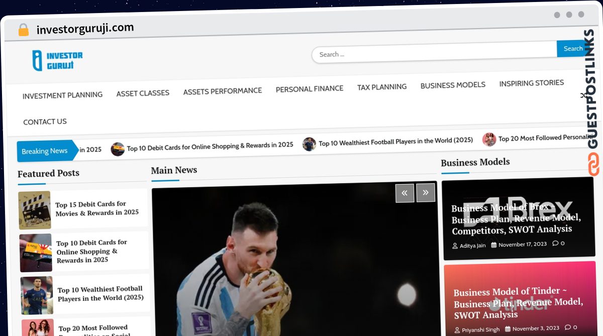Click the Business Models sidebar heading
603x336 pixels.
coord(475,162)
